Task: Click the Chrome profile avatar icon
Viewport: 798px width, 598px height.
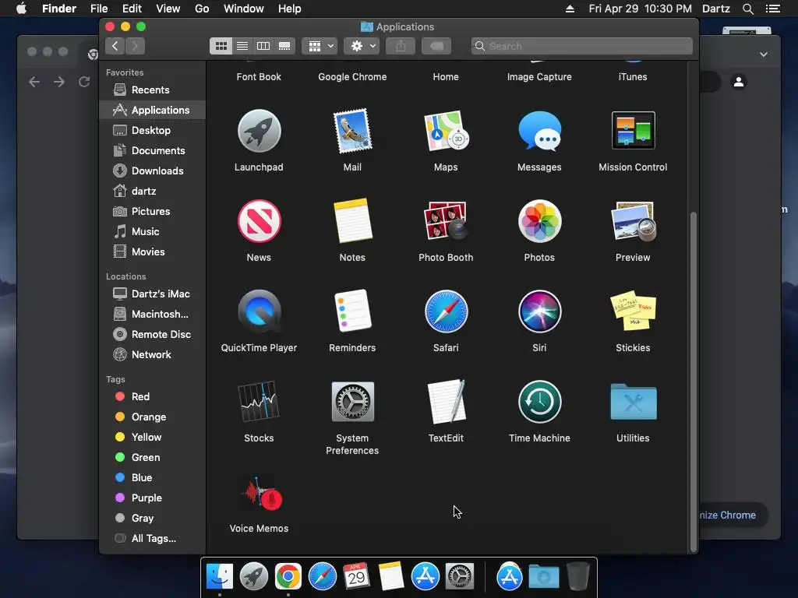Action: 739,81
